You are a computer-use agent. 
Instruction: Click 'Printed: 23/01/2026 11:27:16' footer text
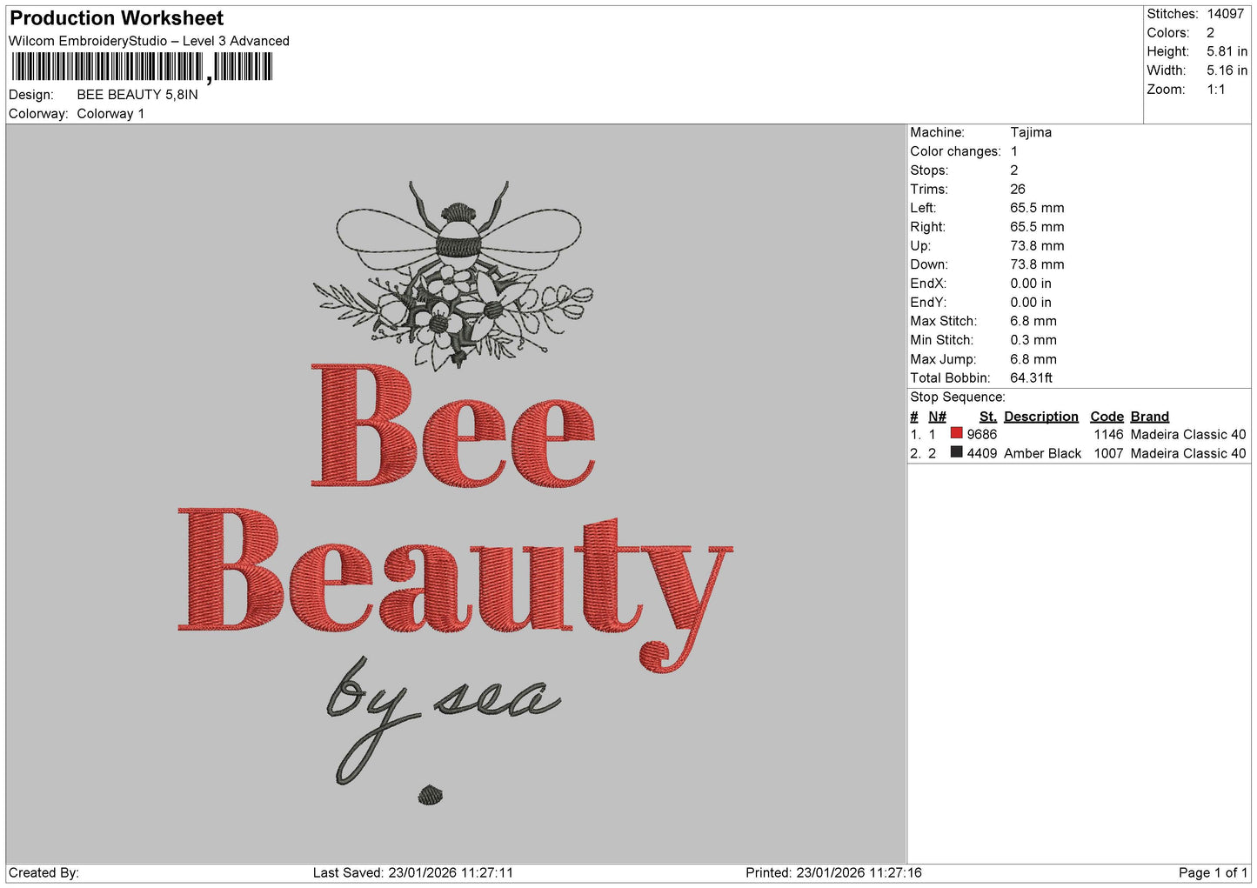[833, 873]
